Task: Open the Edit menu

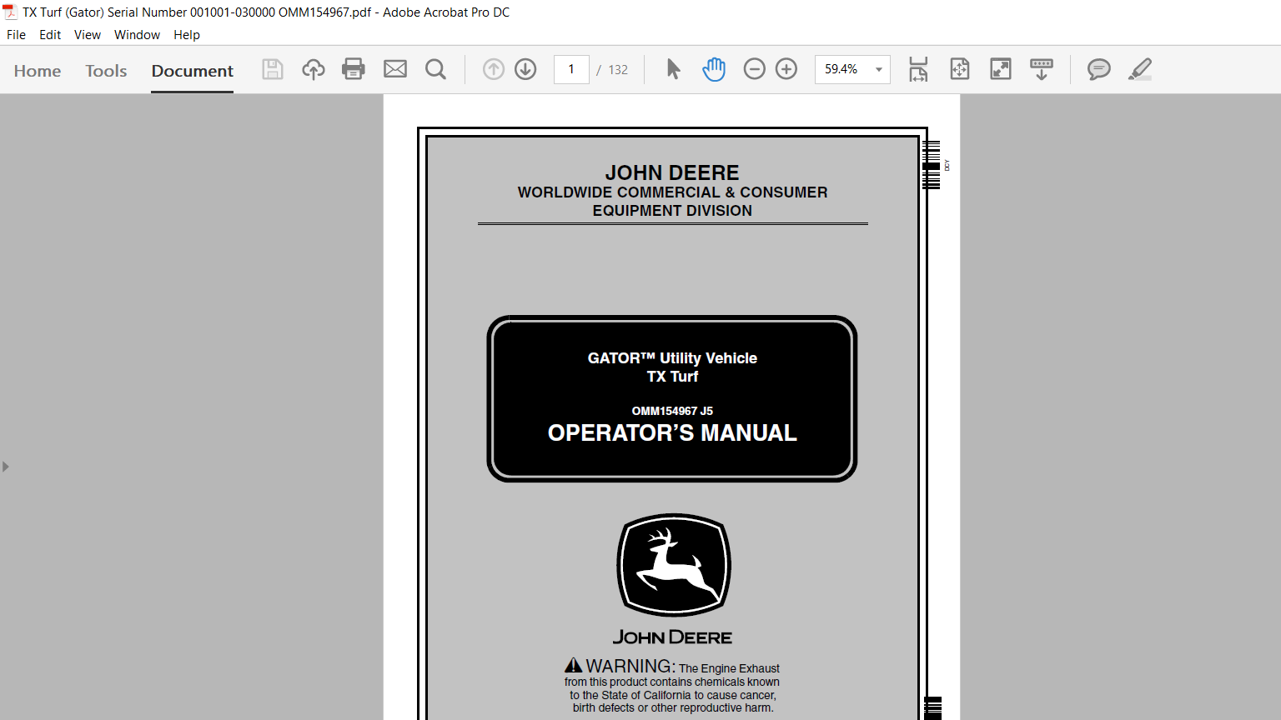Action: coord(50,34)
